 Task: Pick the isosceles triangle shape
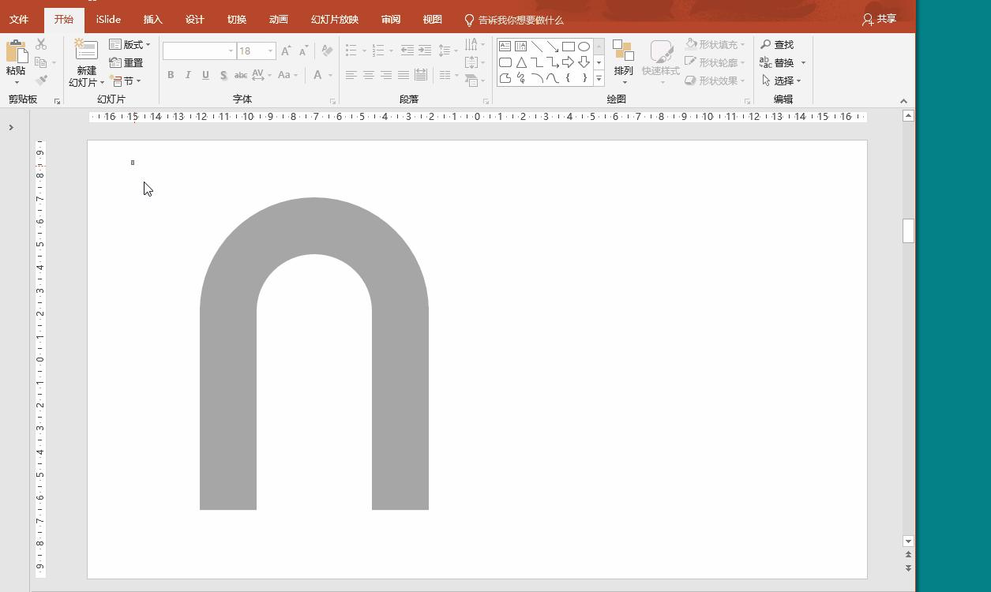[521, 62]
